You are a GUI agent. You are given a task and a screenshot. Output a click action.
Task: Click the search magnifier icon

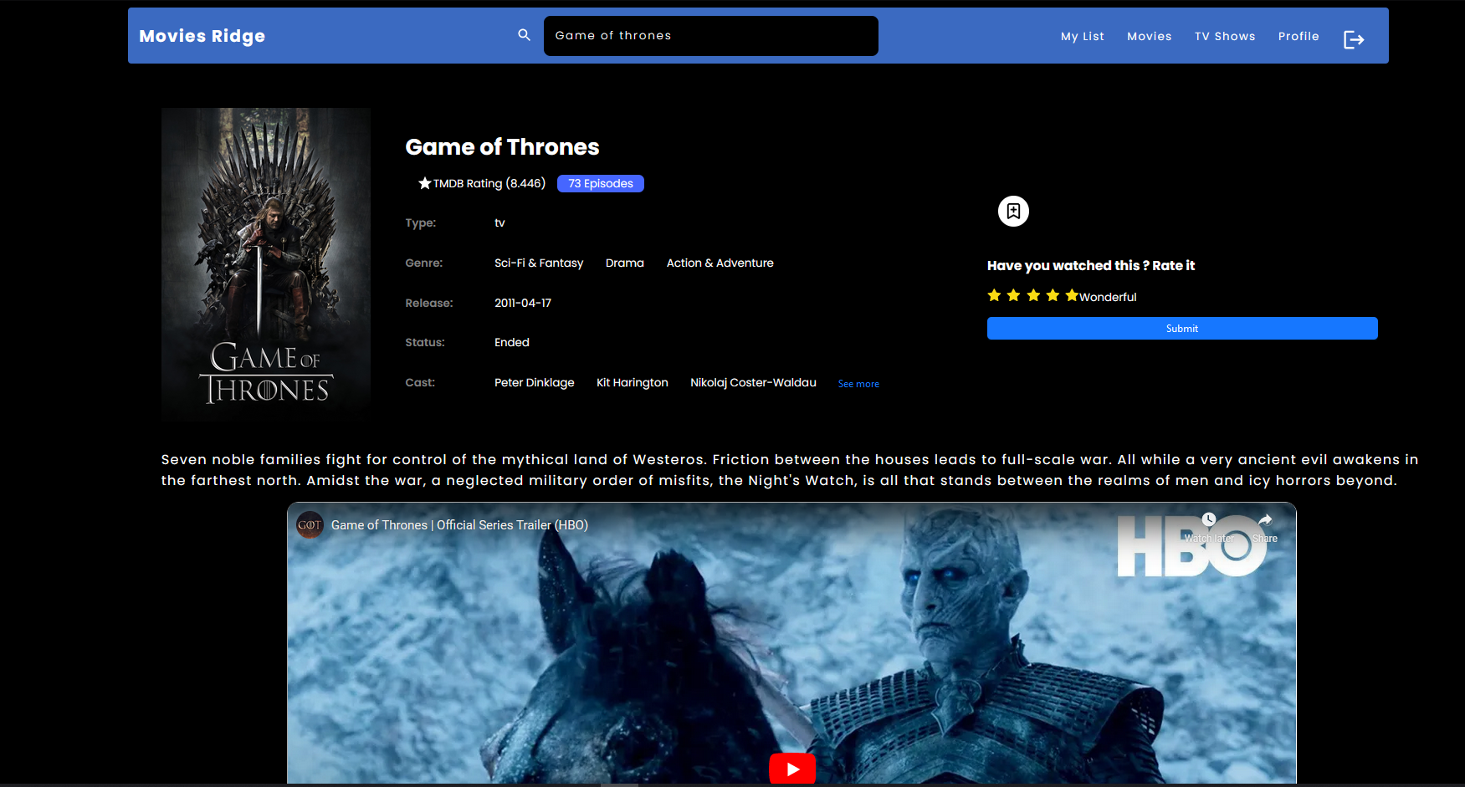pos(523,35)
